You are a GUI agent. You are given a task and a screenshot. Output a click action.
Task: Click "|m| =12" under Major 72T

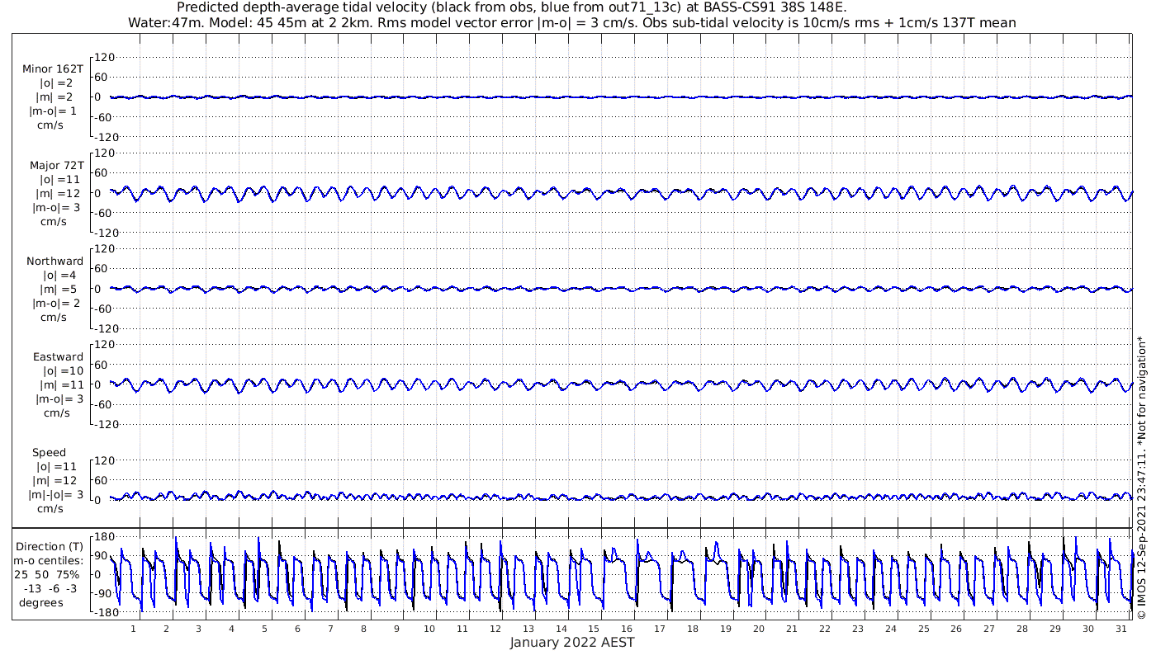(56, 194)
